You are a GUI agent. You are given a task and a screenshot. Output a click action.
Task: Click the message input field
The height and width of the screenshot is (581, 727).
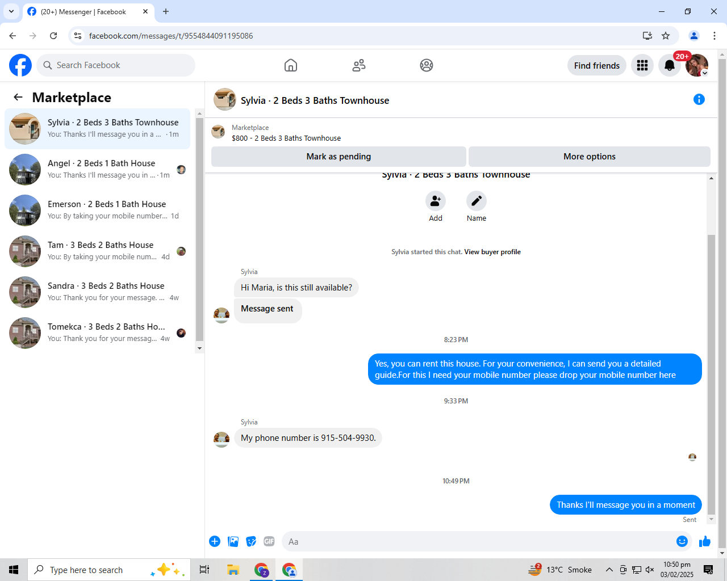point(479,541)
